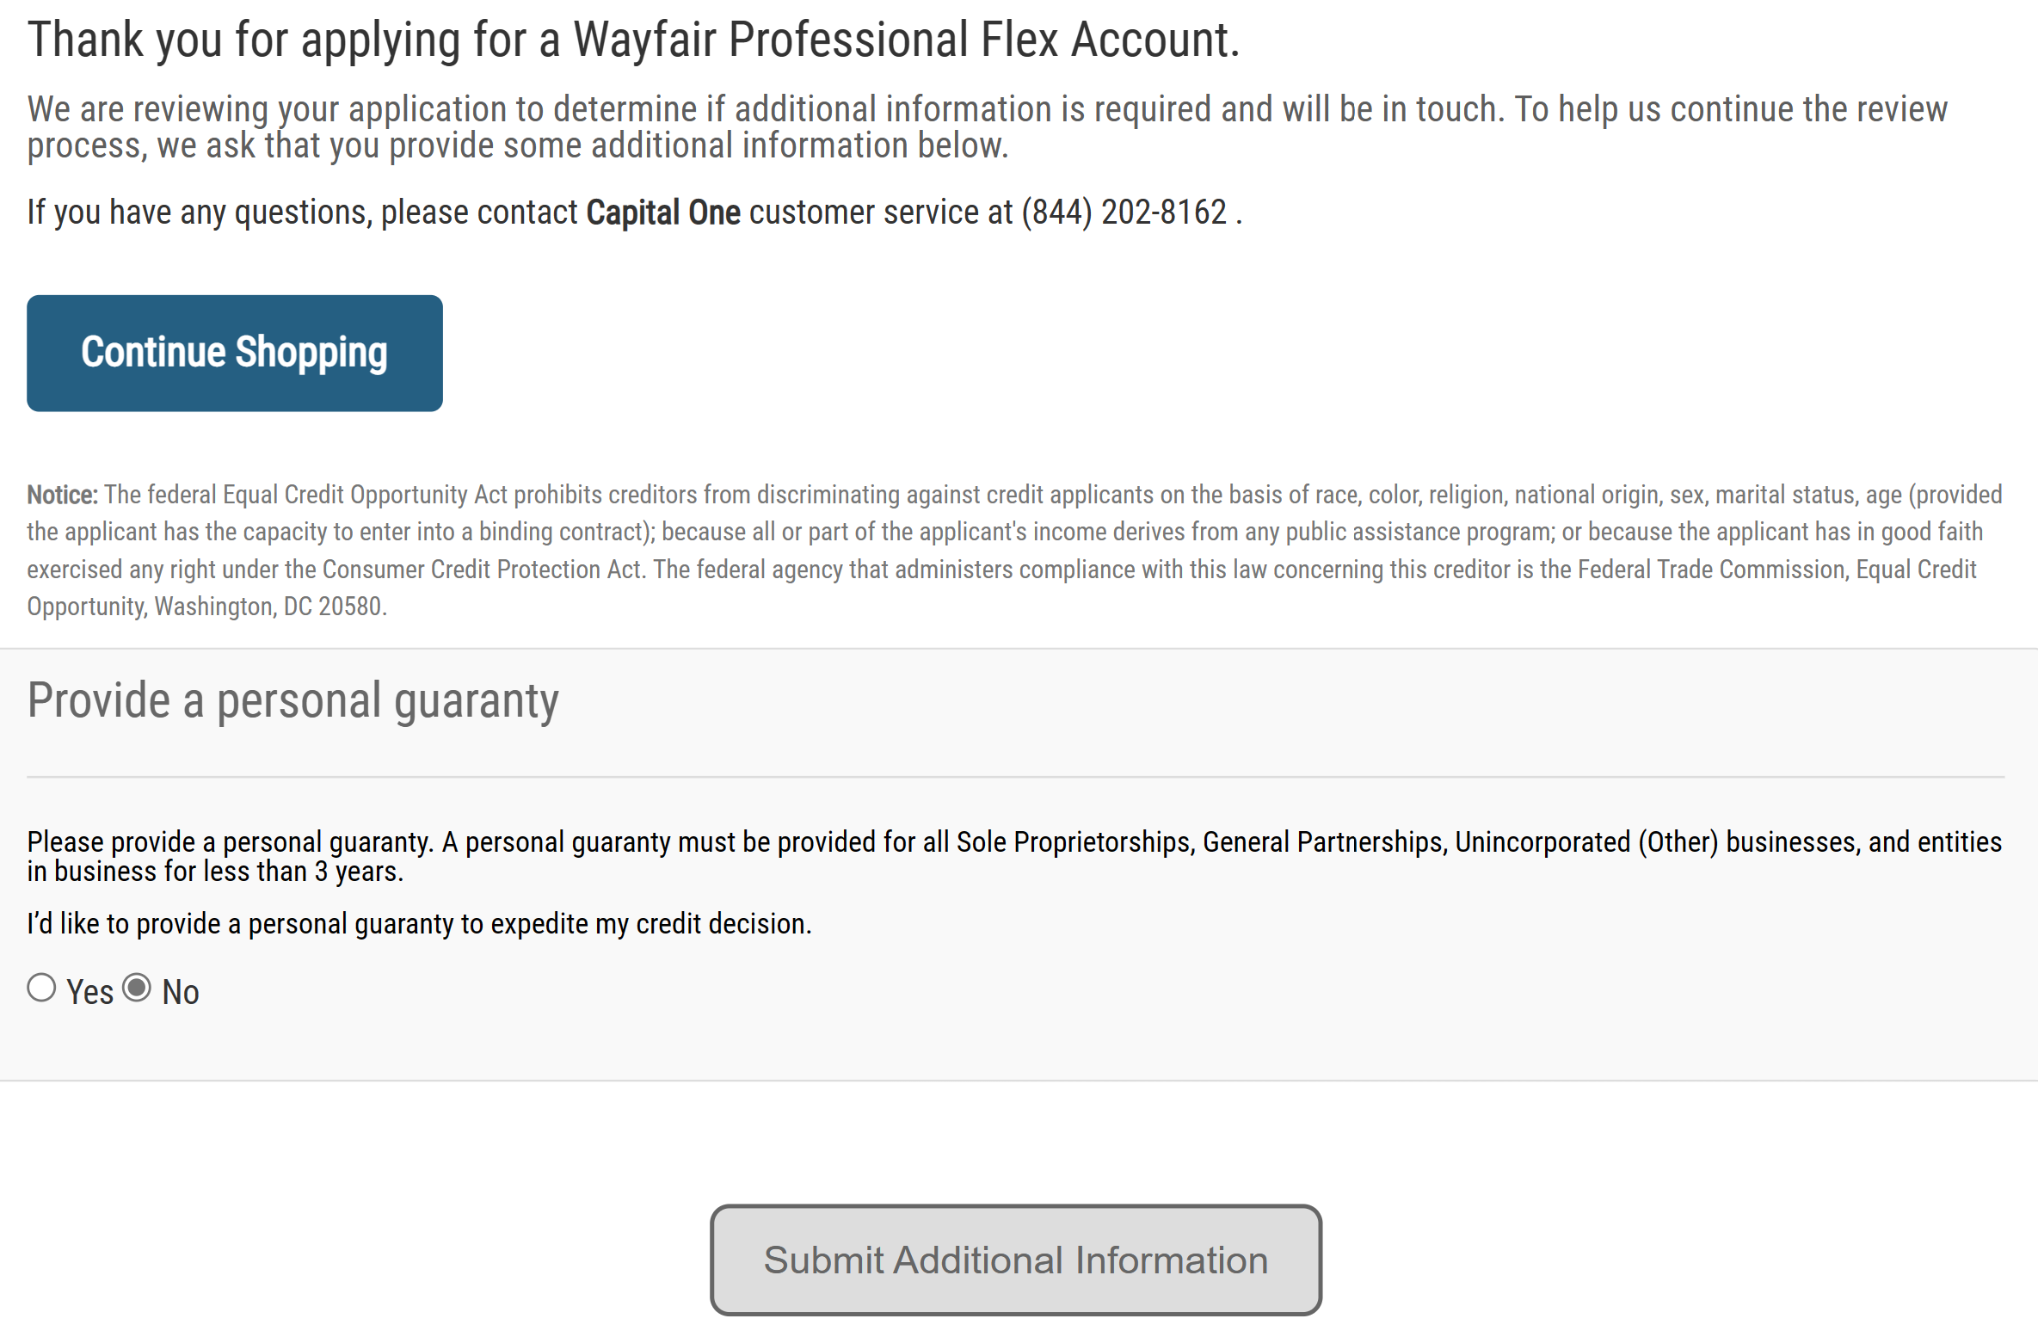Click the 'Provide a personal guaranty' heading

pyautogui.click(x=292, y=699)
